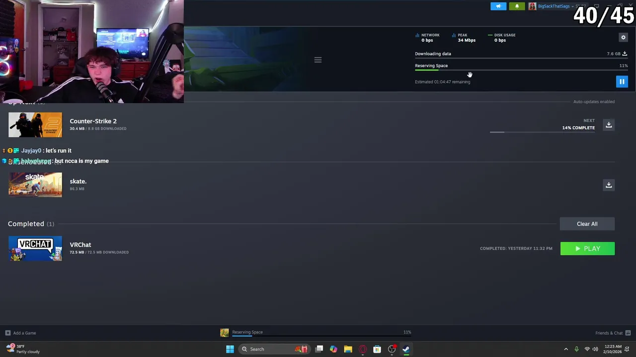Viewport: 636px width, 357px height.
Task: Open the Counter-Strike 2 game thumbnail
Action: tap(35, 124)
